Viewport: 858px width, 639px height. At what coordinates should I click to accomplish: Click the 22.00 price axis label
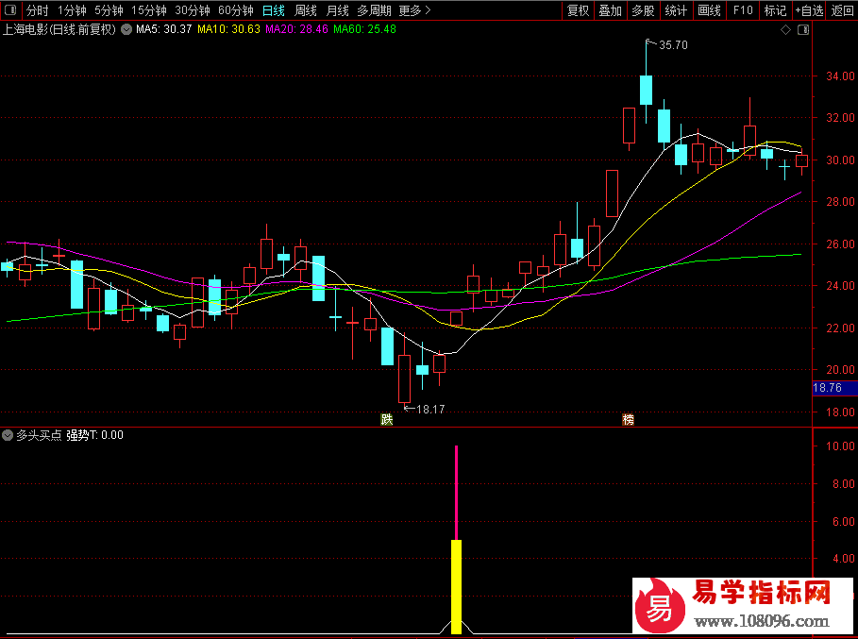click(x=840, y=328)
